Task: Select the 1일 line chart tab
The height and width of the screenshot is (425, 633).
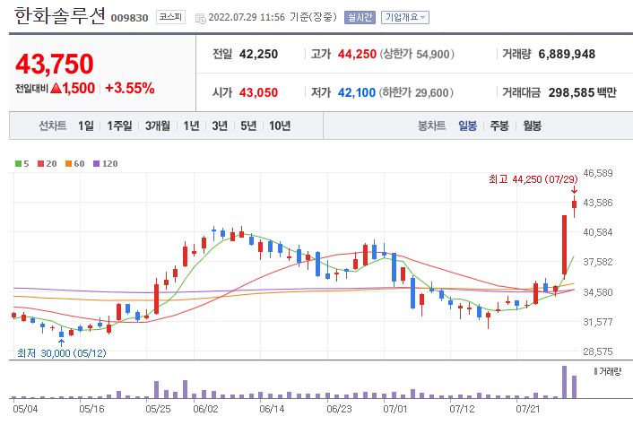Action: (x=86, y=126)
